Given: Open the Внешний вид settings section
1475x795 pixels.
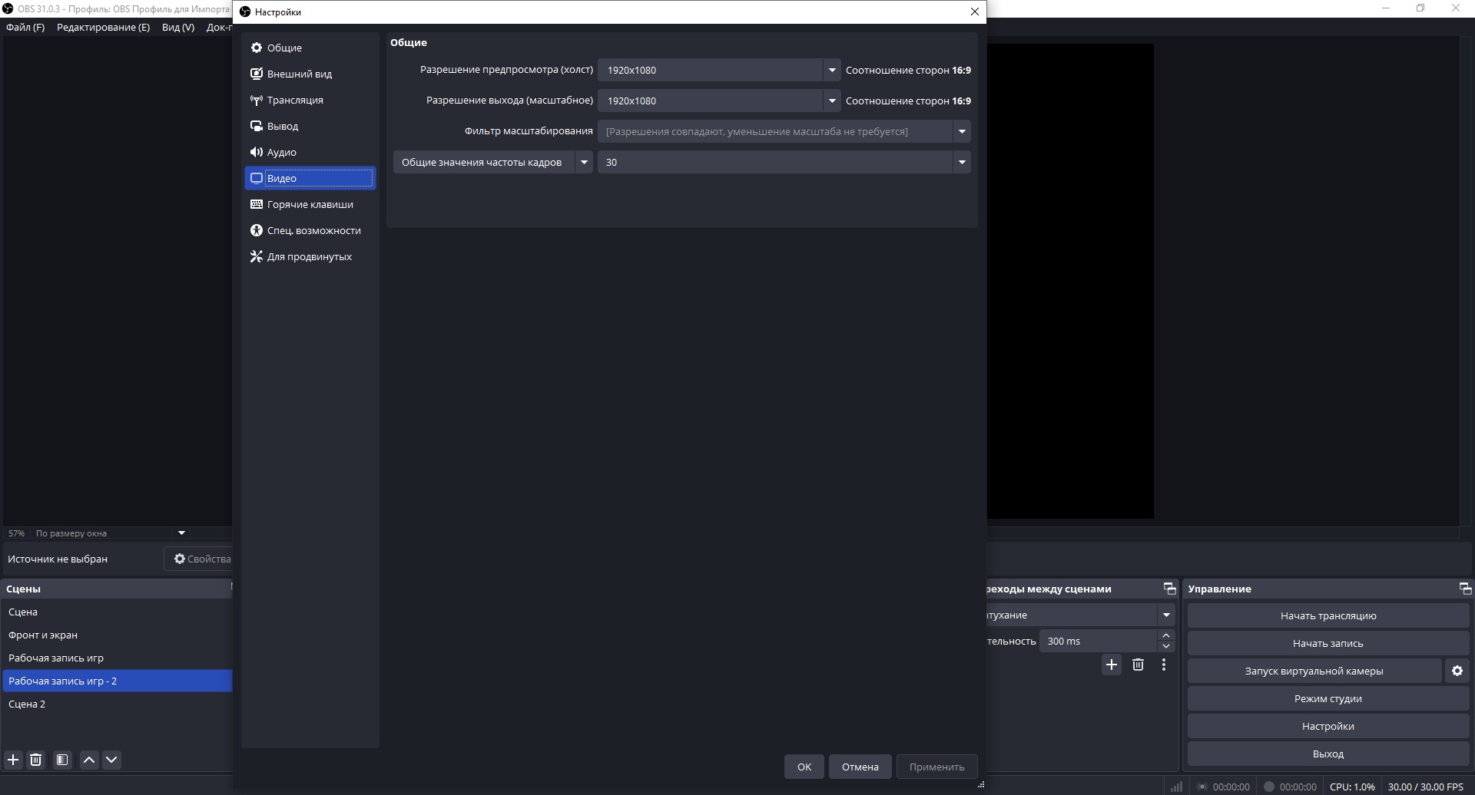Looking at the screenshot, I should tap(310, 74).
